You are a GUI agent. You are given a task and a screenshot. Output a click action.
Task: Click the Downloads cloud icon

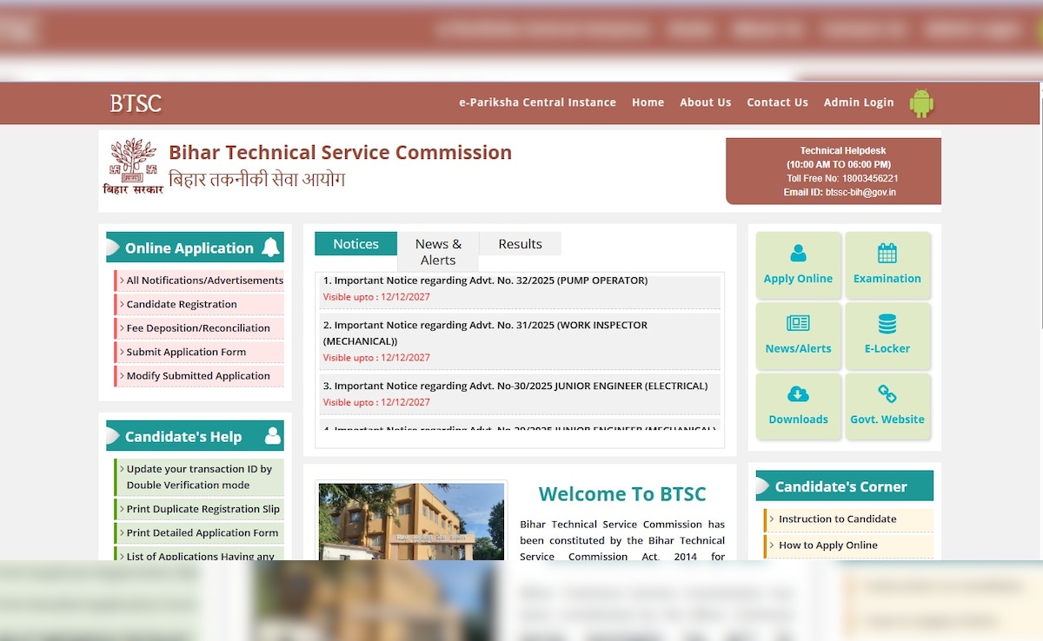(798, 394)
